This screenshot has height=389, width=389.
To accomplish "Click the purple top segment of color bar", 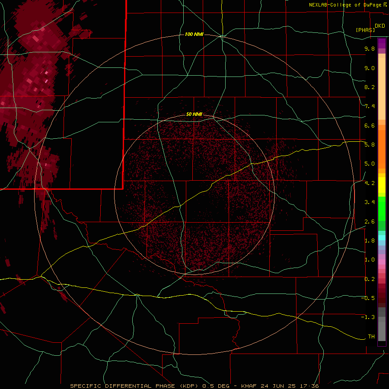I will (382, 43).
